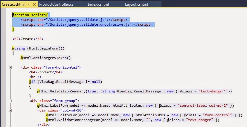Click the @Html.LabelFor line

coord(136,106)
